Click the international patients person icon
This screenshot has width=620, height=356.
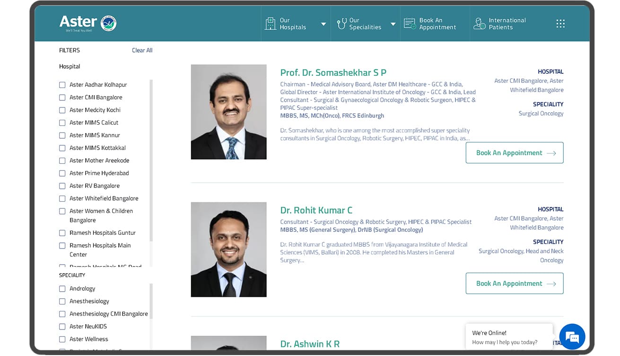(x=480, y=24)
